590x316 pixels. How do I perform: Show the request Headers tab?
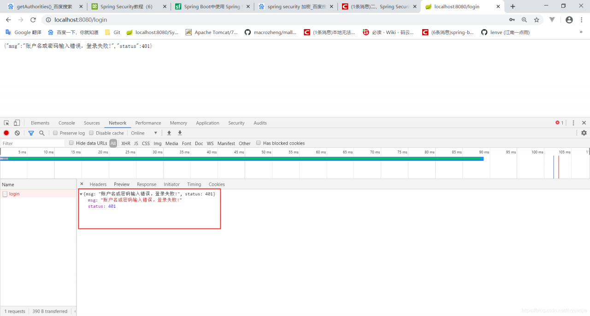tap(98, 184)
